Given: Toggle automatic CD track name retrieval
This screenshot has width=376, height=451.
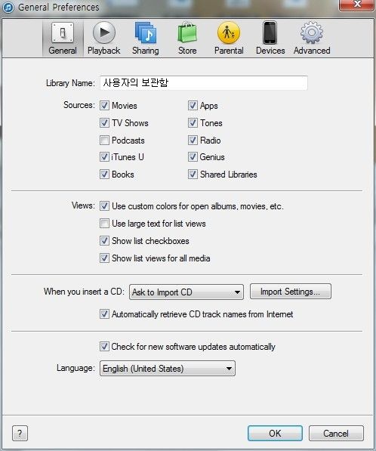Looking at the screenshot, I should [104, 314].
